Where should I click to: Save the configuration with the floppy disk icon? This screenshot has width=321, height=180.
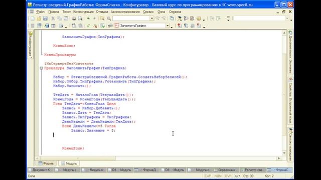click(45, 18)
